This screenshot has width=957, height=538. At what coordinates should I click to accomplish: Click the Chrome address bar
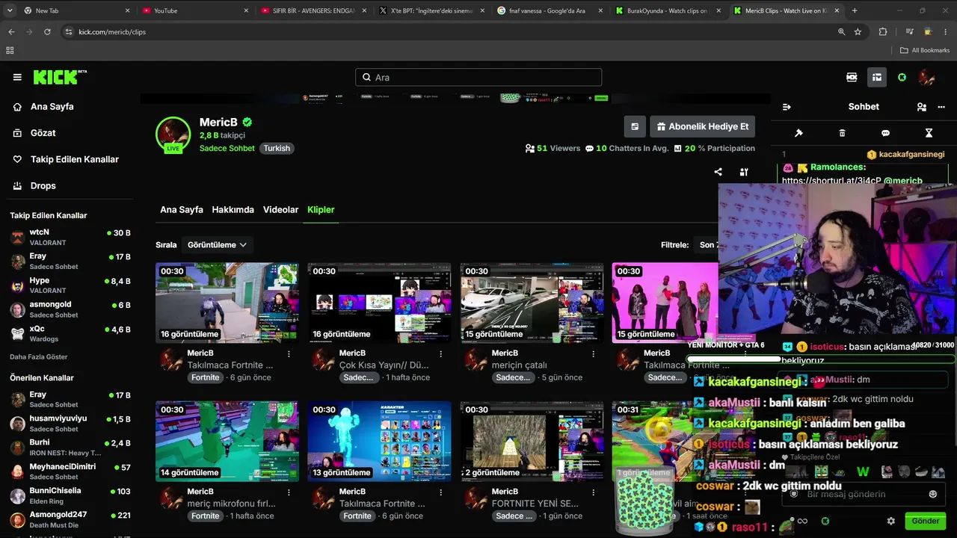click(x=449, y=32)
